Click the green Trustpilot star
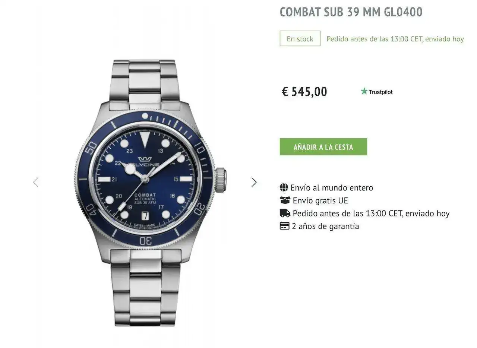 [x=364, y=91]
